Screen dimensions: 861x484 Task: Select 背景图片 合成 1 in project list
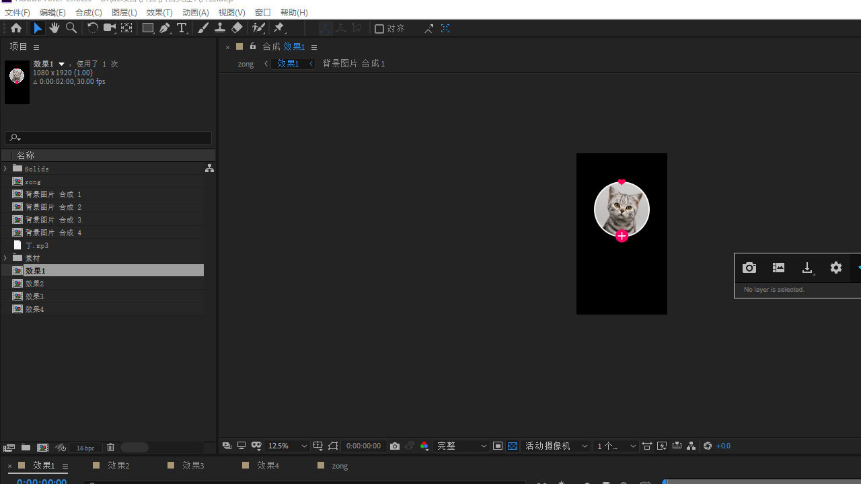pos(53,194)
